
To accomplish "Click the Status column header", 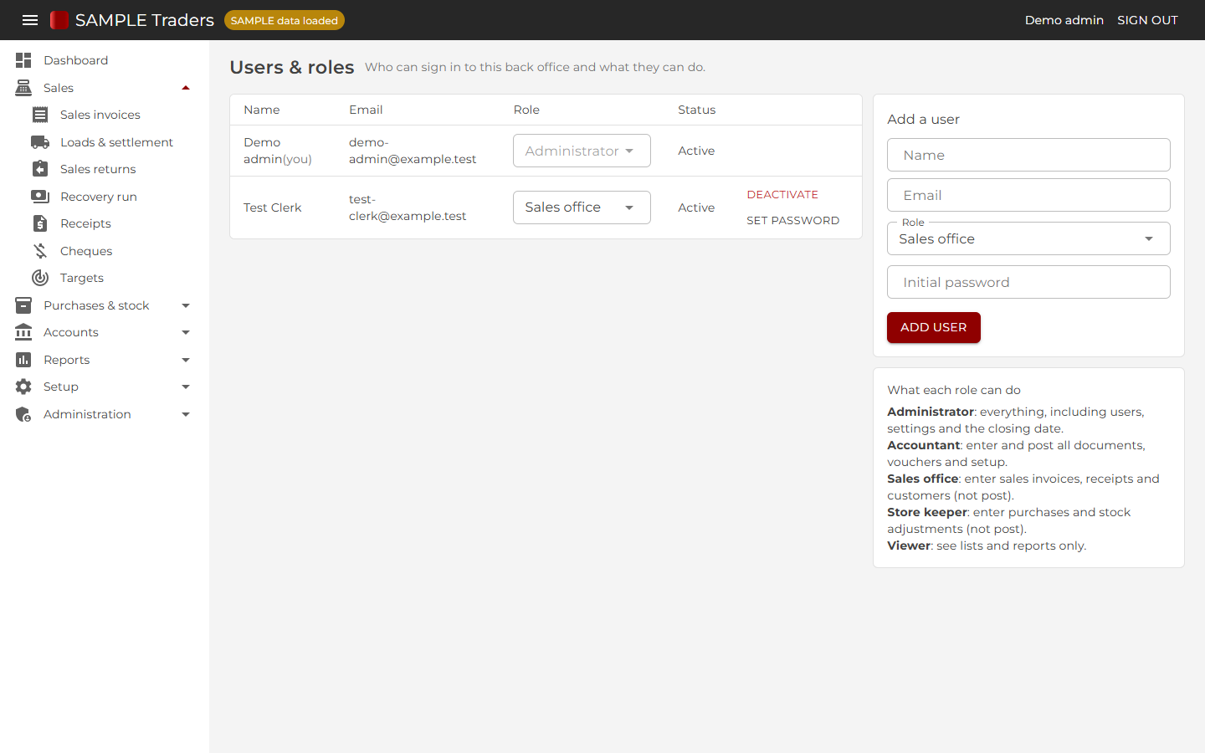I will (697, 110).
